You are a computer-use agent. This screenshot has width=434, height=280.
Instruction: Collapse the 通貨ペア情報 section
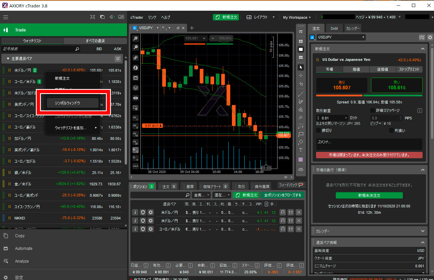coord(423,242)
